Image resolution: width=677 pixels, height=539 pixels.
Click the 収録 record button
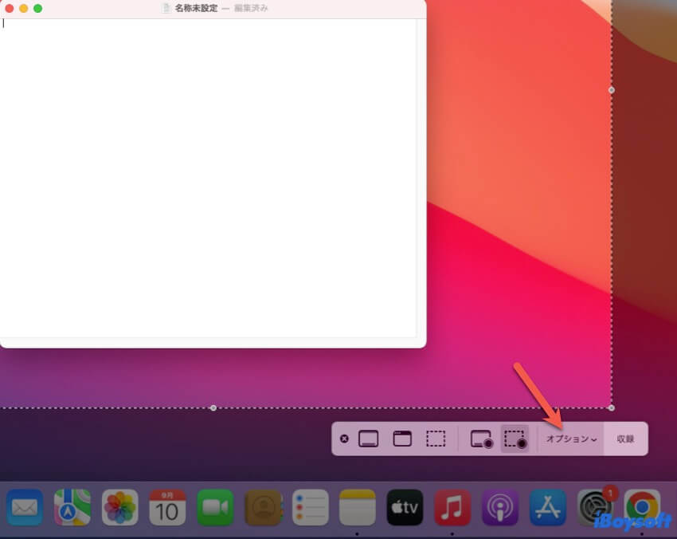(625, 439)
